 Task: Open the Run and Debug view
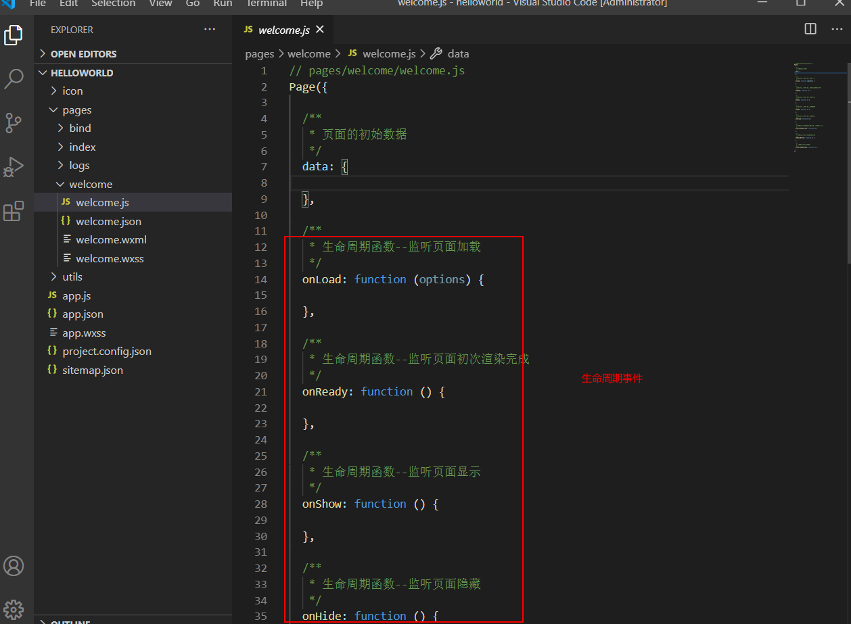(x=14, y=166)
